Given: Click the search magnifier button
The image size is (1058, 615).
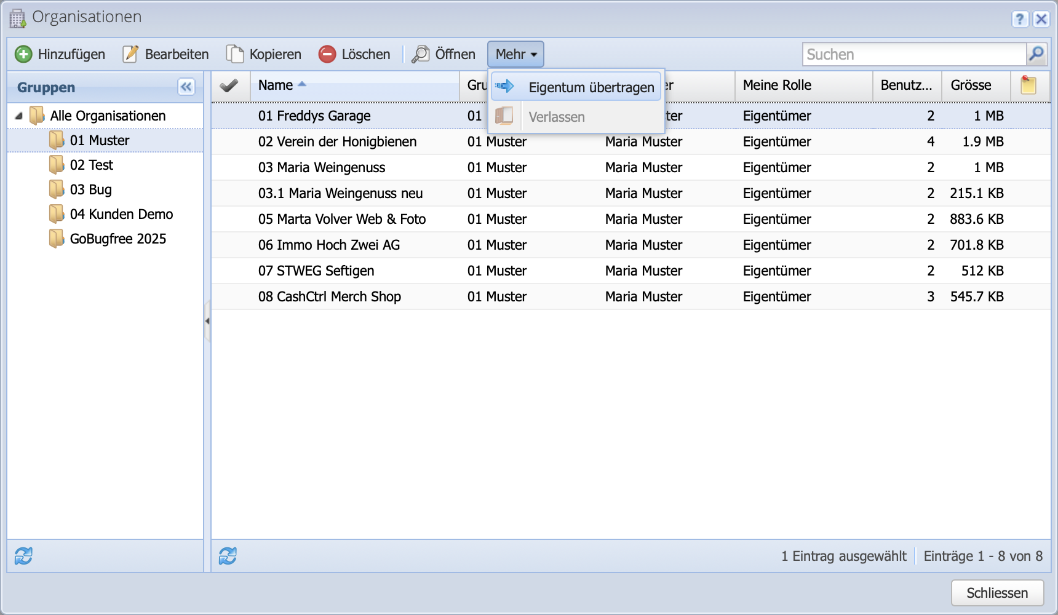Looking at the screenshot, I should 1036,54.
